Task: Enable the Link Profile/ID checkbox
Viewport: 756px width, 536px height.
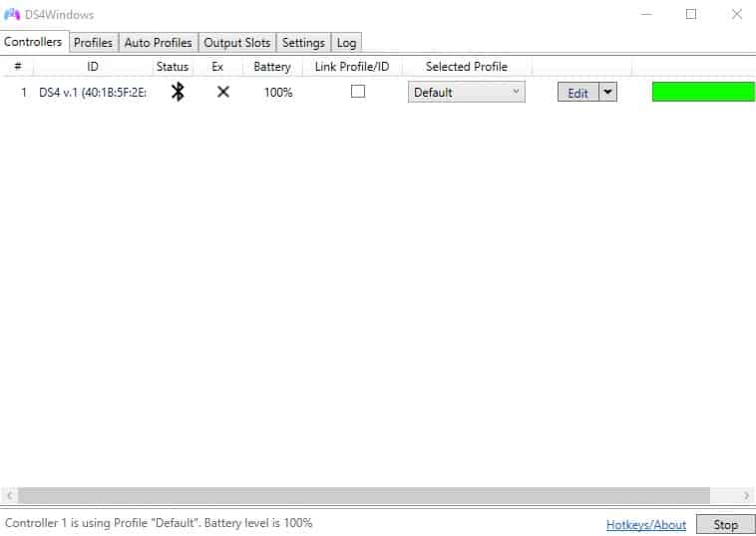Action: (358, 91)
